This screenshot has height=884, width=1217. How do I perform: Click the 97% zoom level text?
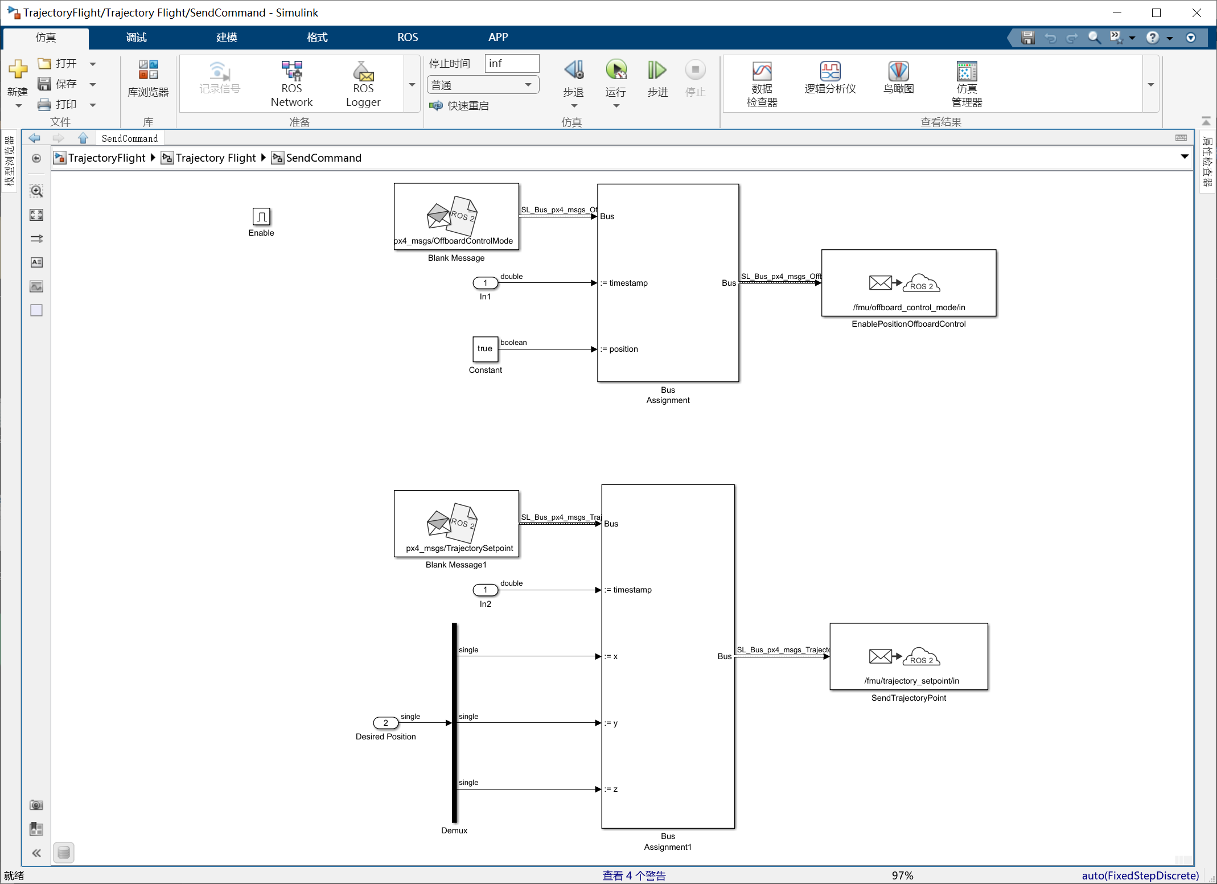902,875
